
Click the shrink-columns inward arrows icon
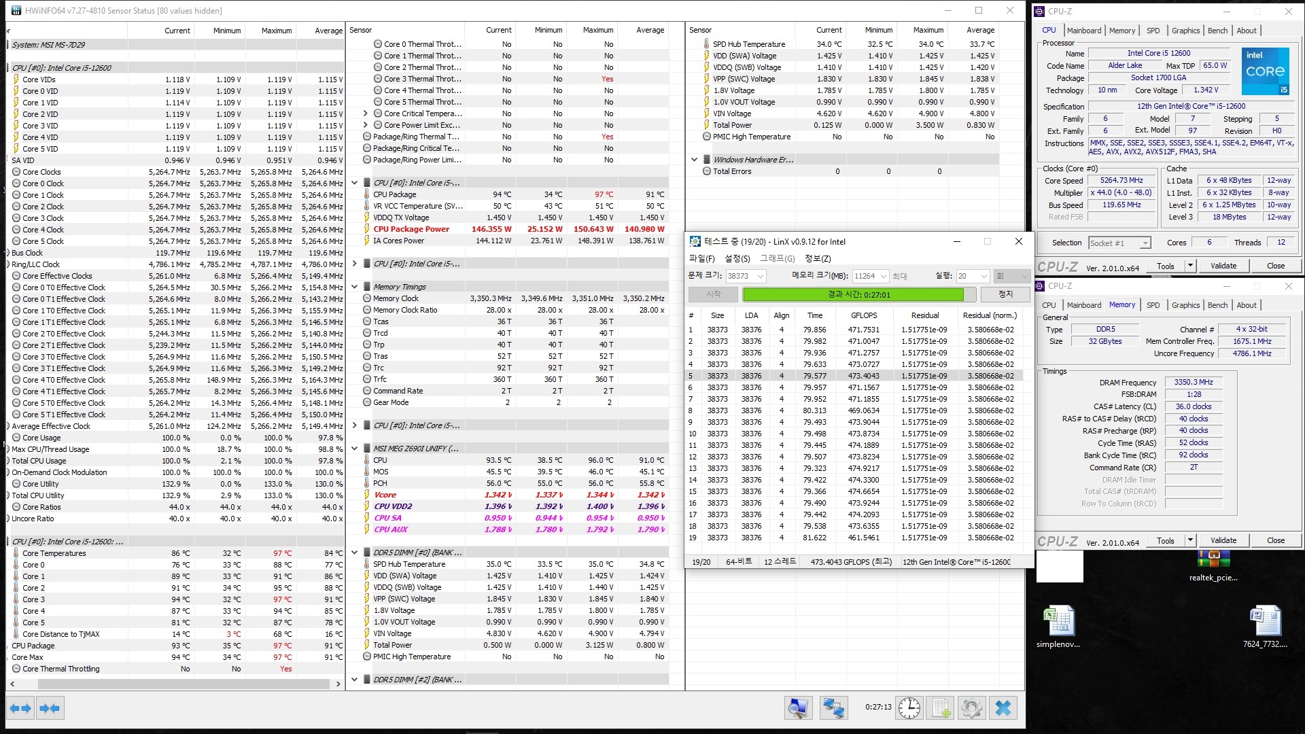point(50,708)
